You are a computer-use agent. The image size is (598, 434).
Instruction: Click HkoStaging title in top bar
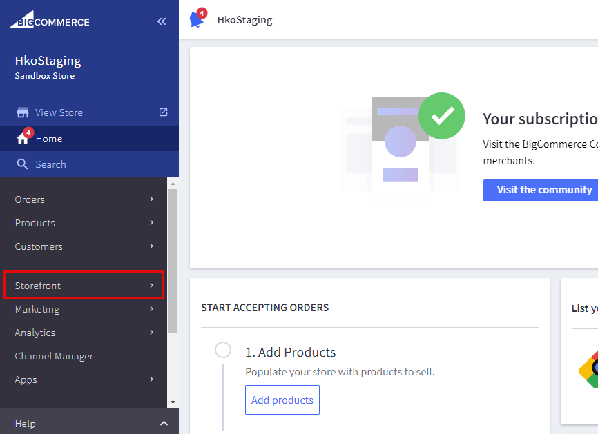point(245,20)
